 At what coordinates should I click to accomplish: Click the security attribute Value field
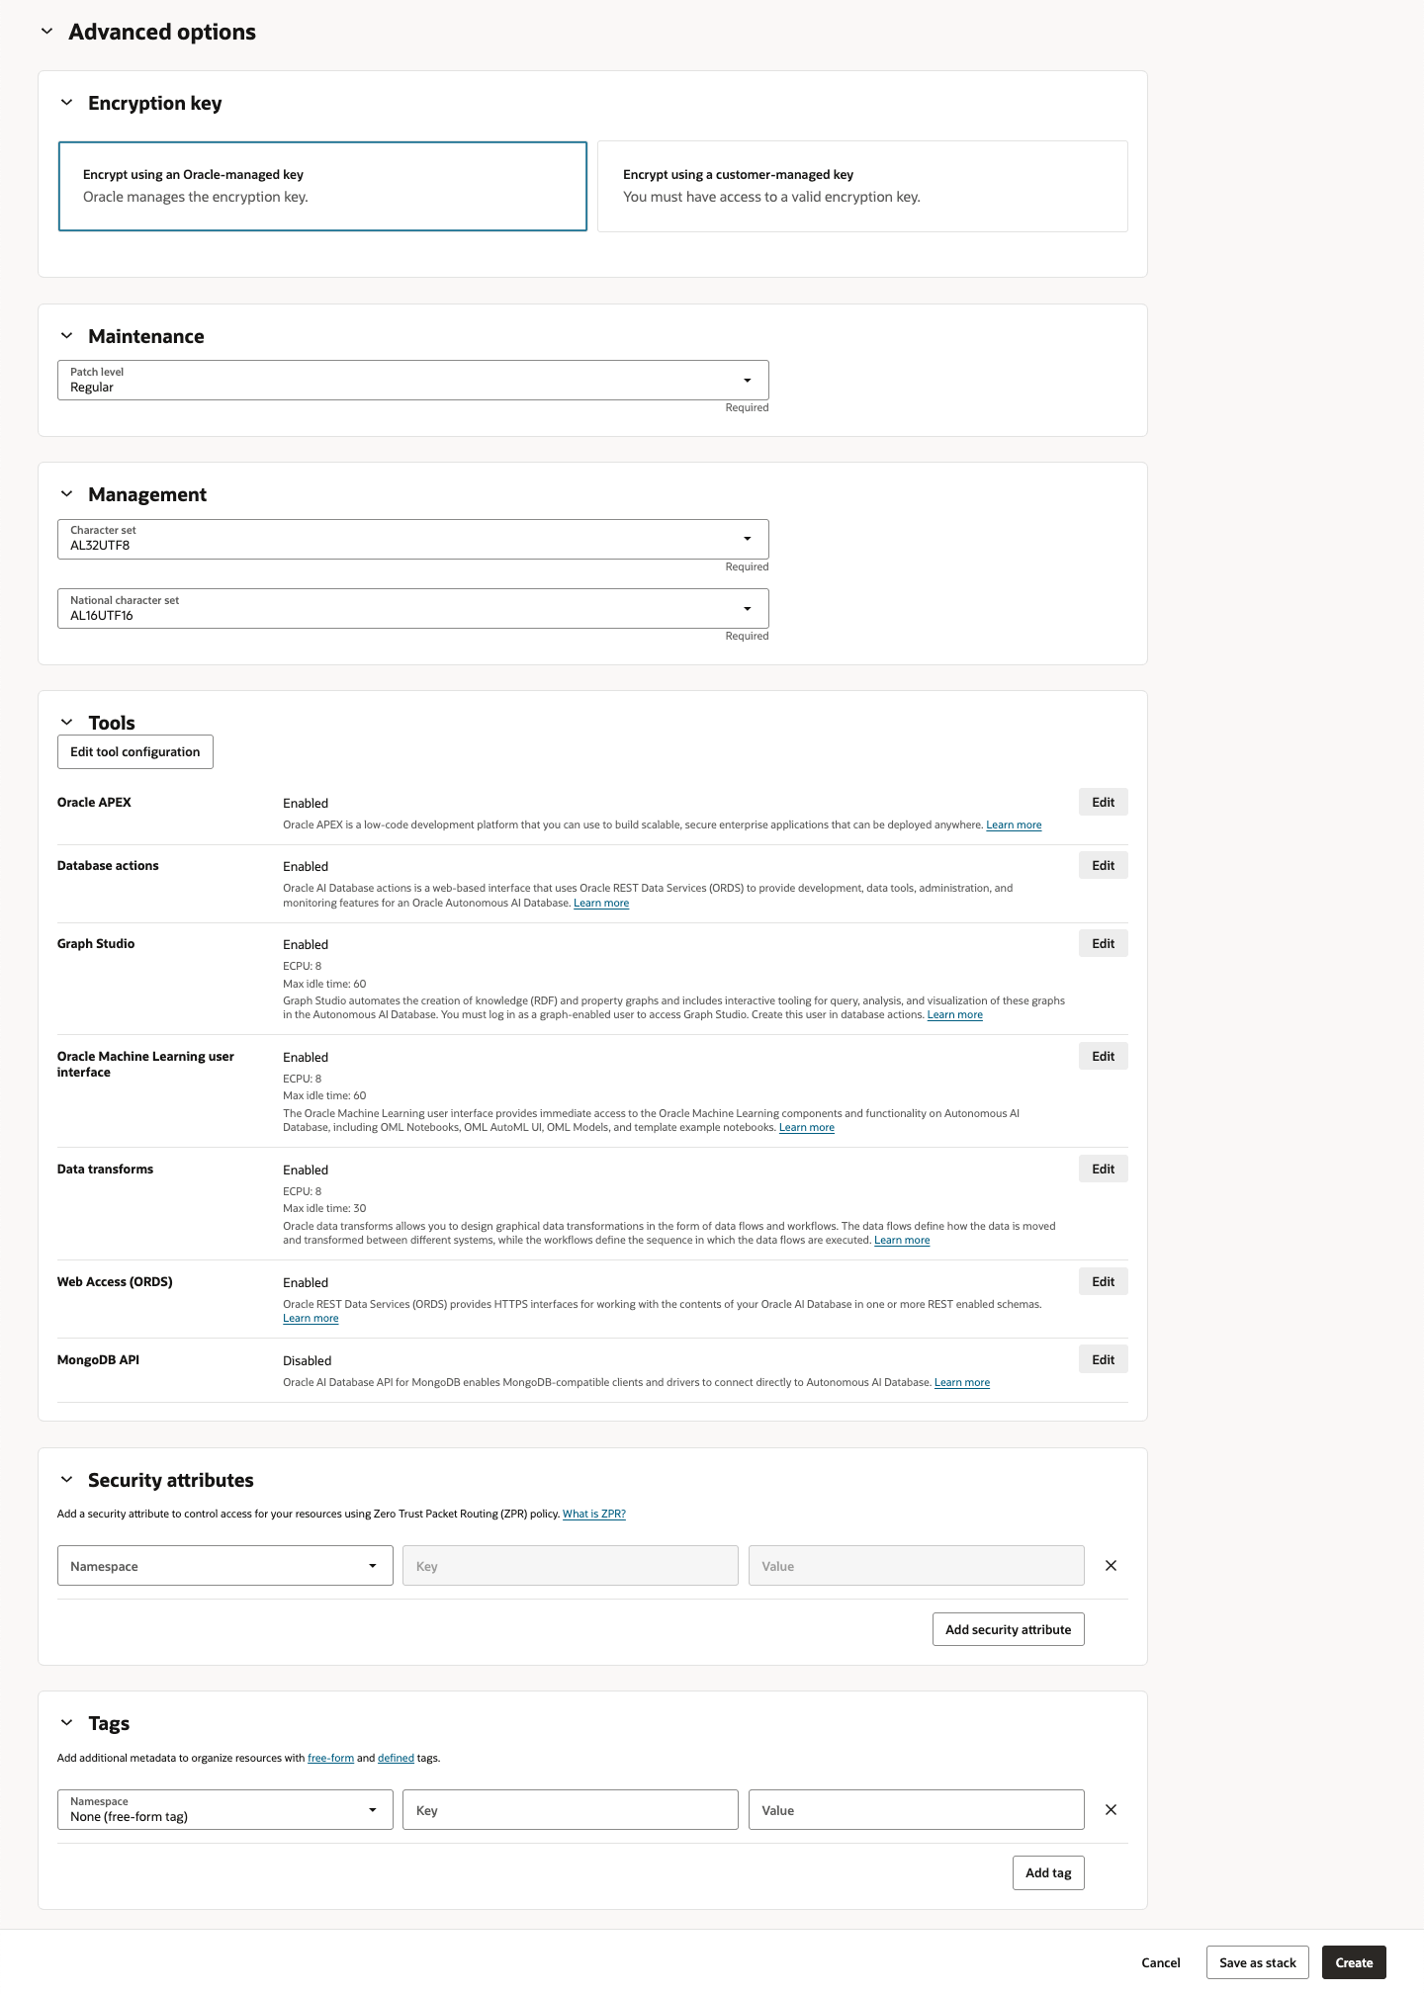point(917,1566)
